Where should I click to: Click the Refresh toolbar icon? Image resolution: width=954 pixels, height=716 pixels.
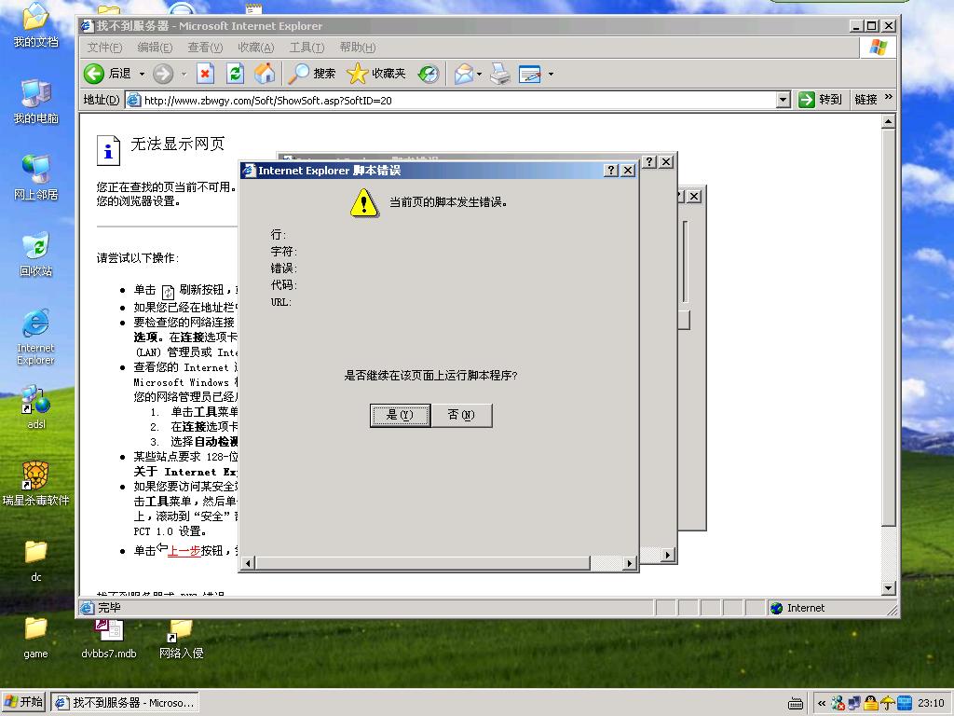pos(235,75)
